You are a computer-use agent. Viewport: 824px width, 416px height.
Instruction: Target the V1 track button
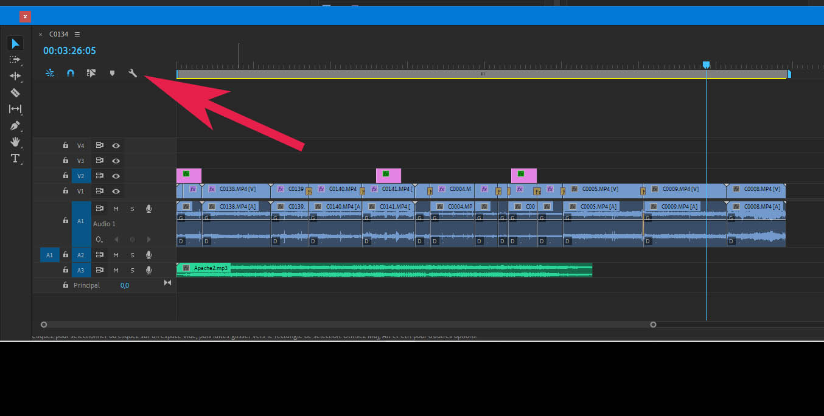(81, 191)
